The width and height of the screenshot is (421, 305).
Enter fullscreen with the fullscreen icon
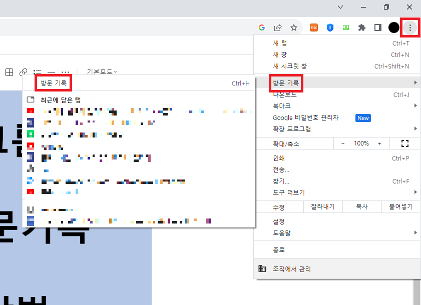(405, 143)
